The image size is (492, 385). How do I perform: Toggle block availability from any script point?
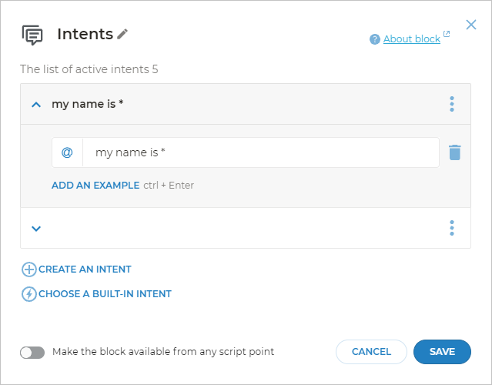coord(32,352)
